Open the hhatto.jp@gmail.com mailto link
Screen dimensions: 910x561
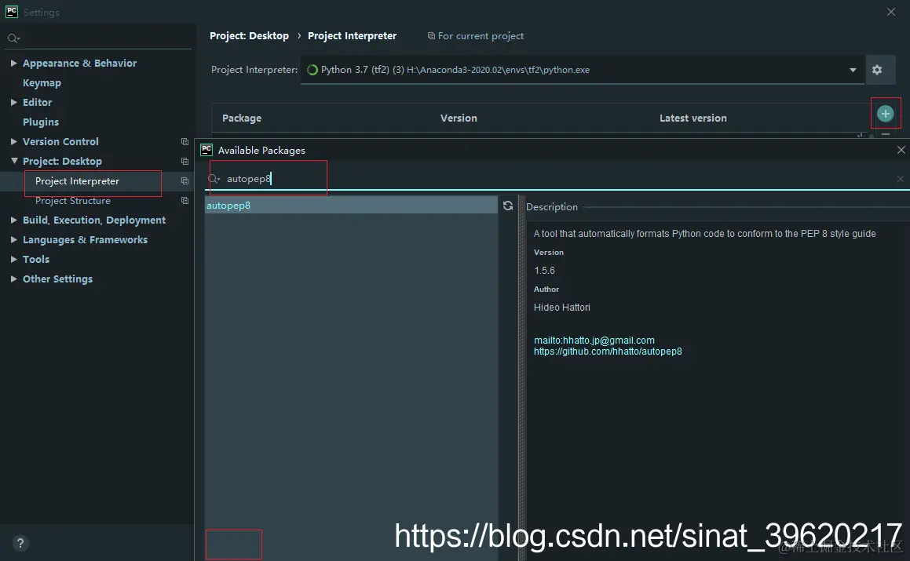594,340
